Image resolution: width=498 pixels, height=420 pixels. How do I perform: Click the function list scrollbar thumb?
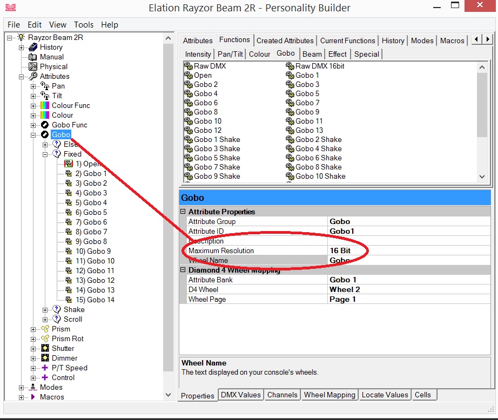click(482, 105)
